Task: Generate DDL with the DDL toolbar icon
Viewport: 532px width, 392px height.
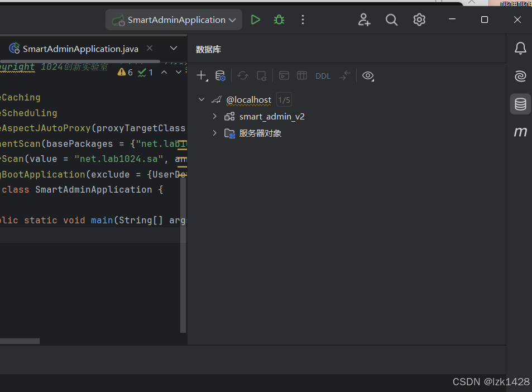Action: 323,75
